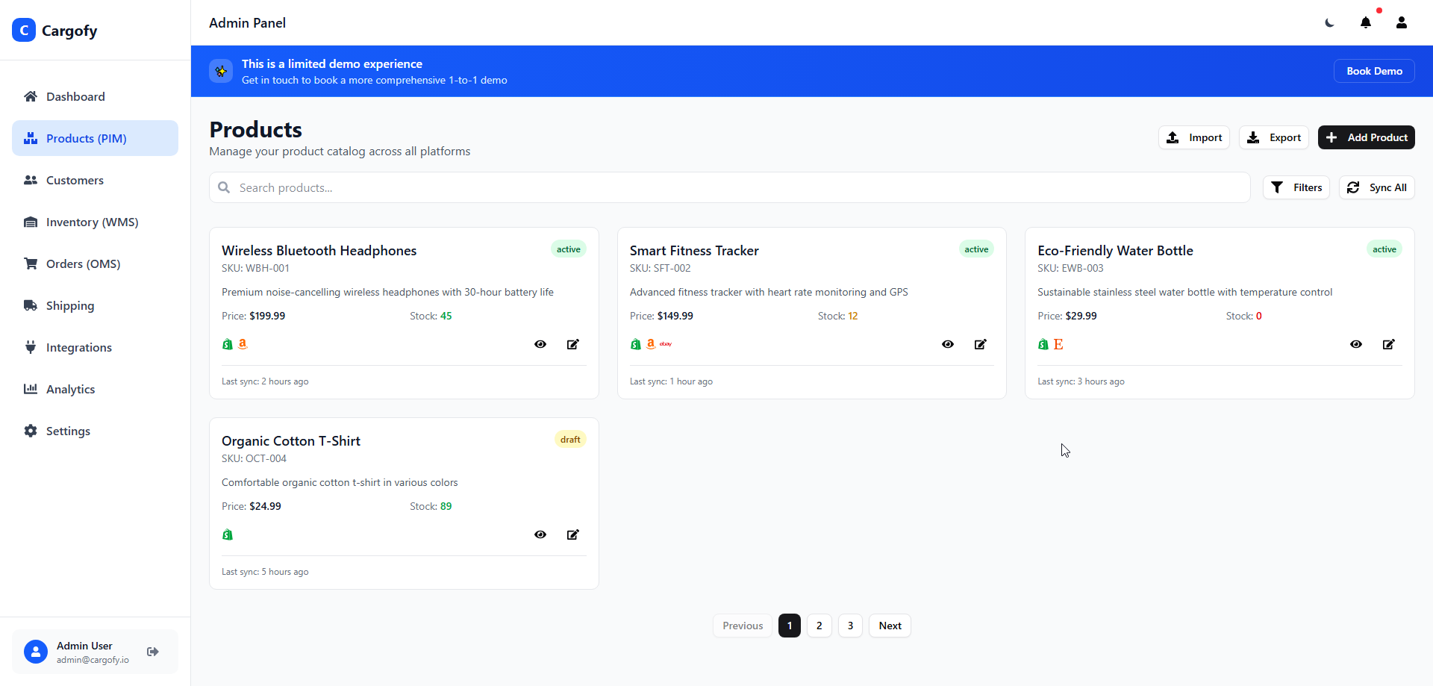This screenshot has width=1433, height=686.
Task: Click the Shopify icon on Wireless Bluetooth Headphones
Action: click(x=227, y=344)
